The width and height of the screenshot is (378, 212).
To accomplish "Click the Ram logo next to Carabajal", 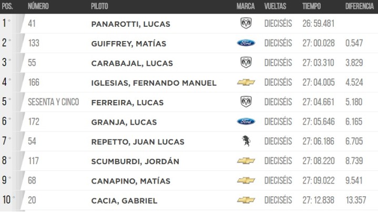I will [x=246, y=63].
